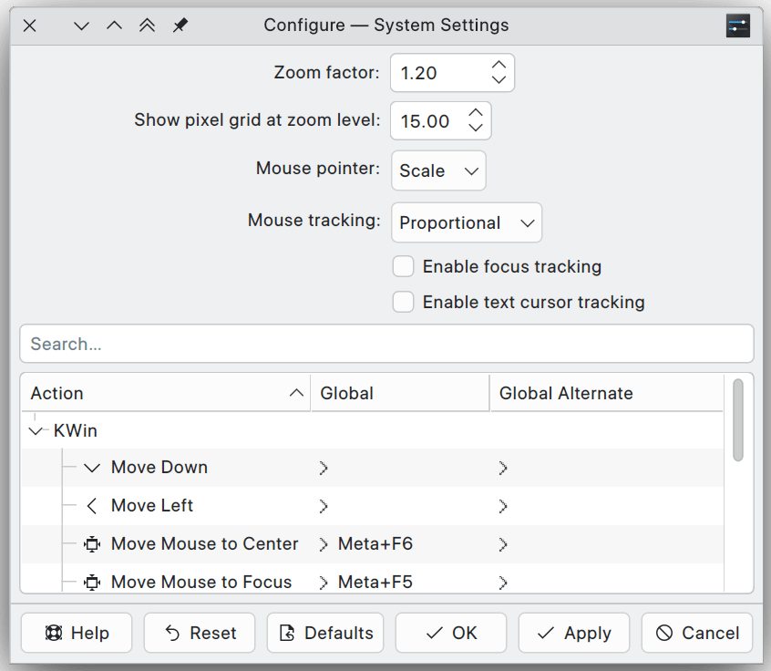Click the Move Left arrow icon

(92, 506)
